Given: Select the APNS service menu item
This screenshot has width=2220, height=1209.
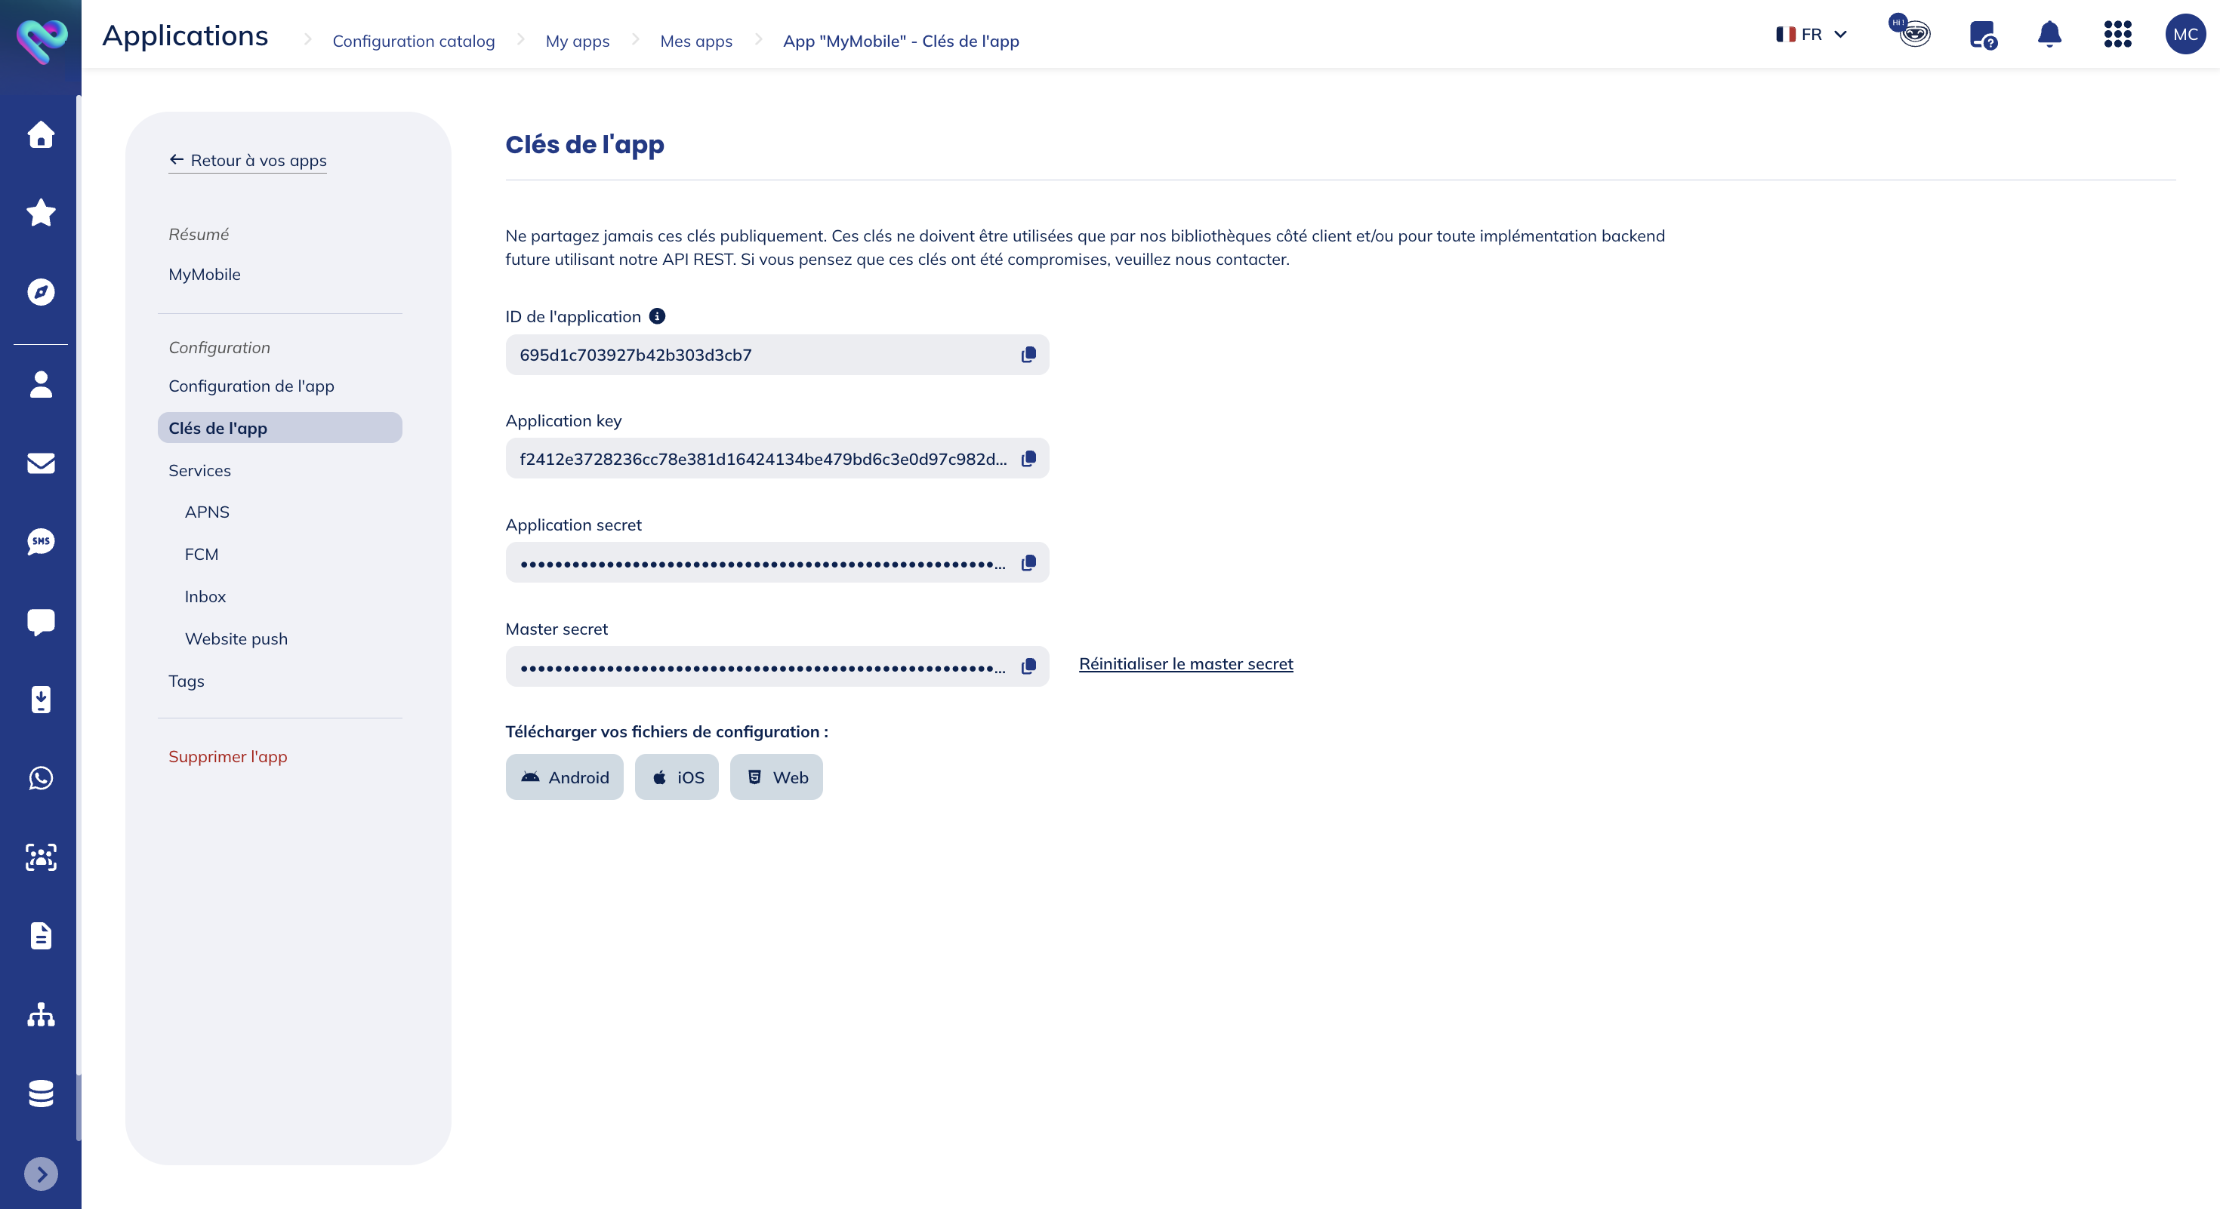Looking at the screenshot, I should [207, 512].
